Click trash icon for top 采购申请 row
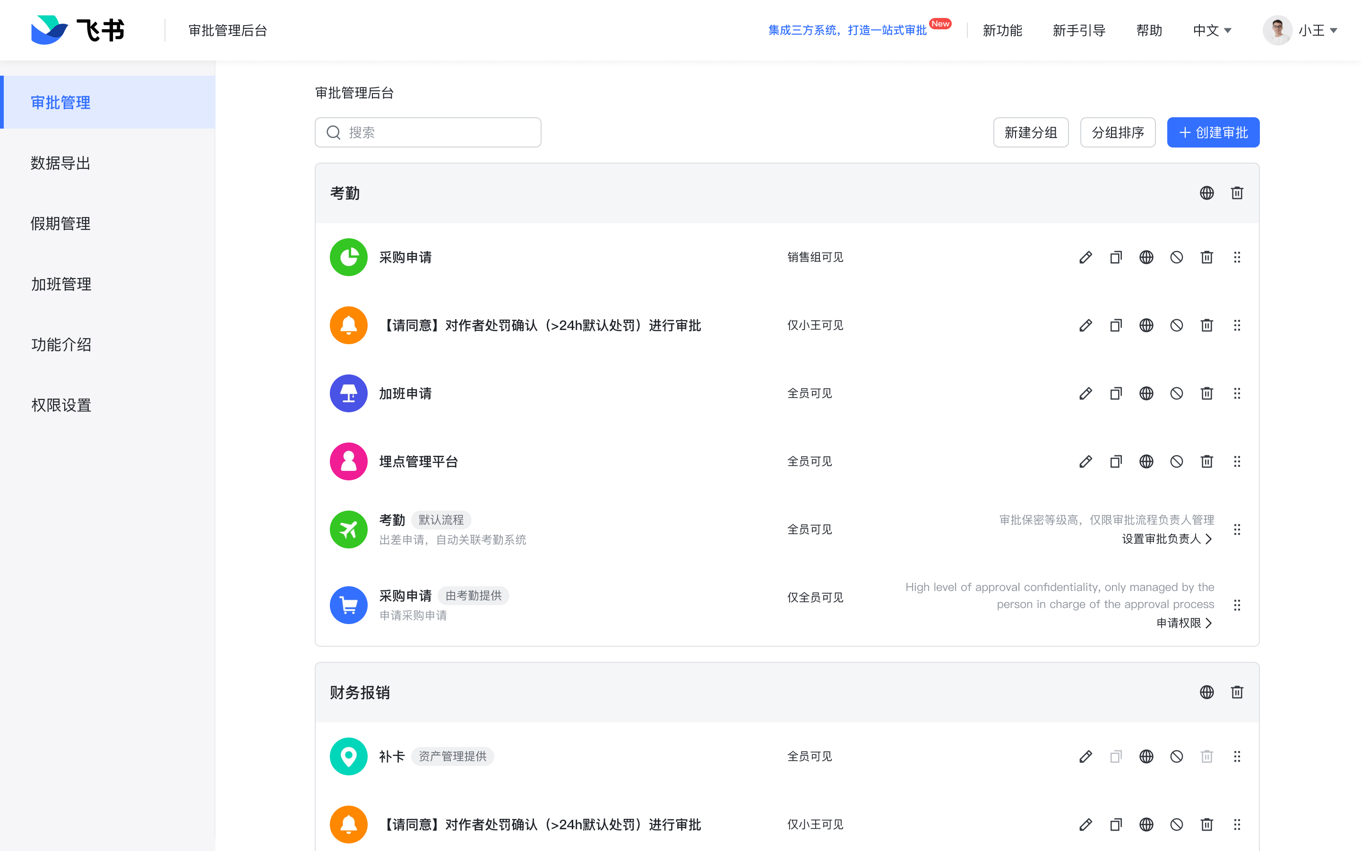The width and height of the screenshot is (1361, 851). (x=1206, y=257)
